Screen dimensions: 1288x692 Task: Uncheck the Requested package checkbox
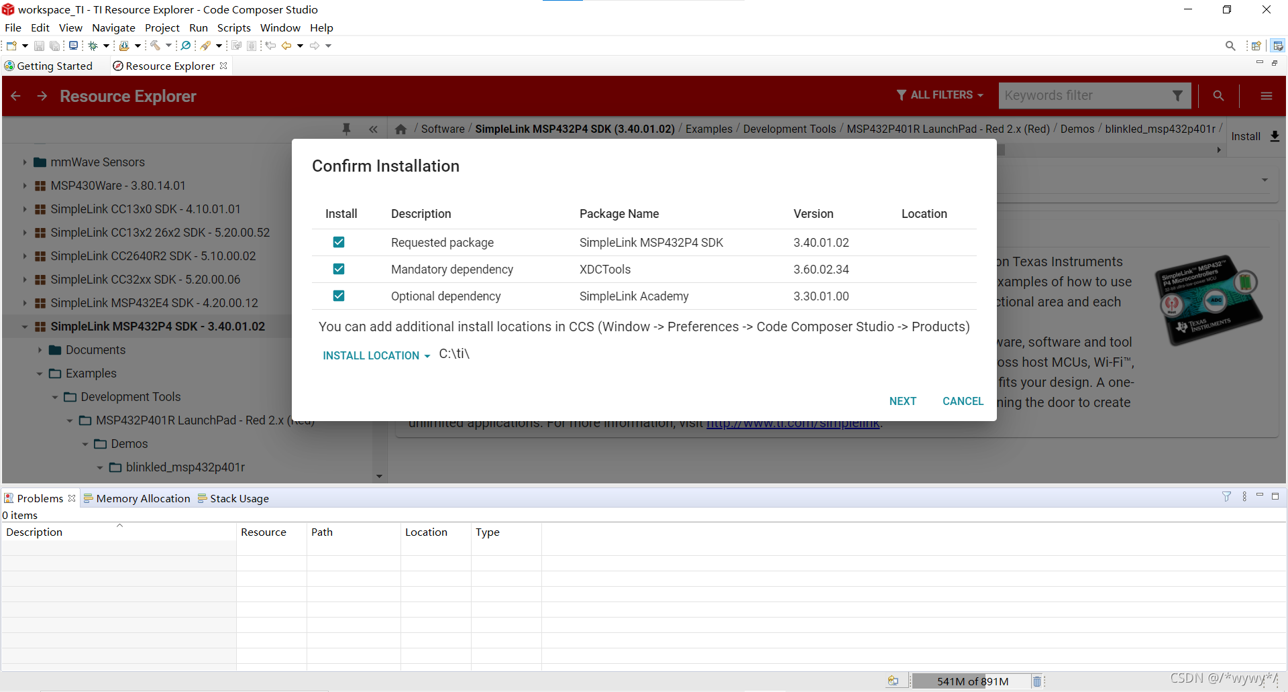339,242
